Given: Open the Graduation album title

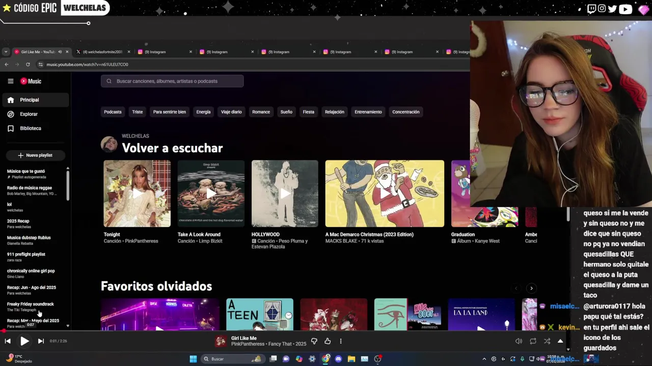Looking at the screenshot, I should click(463, 234).
